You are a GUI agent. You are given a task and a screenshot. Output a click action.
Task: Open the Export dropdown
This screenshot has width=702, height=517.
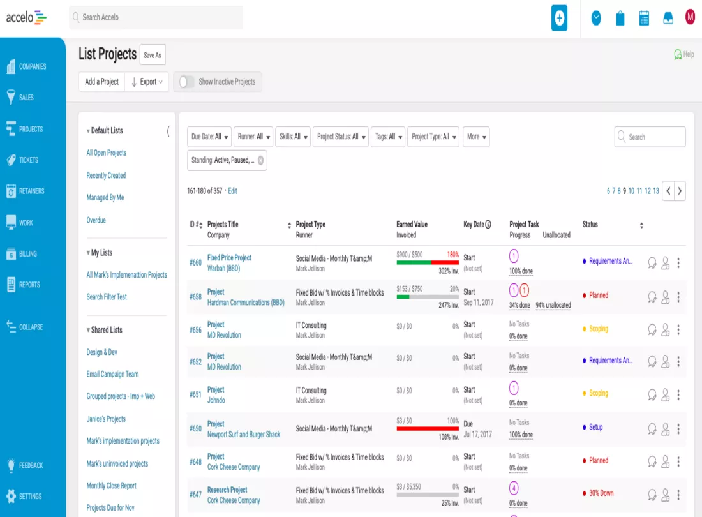147,82
